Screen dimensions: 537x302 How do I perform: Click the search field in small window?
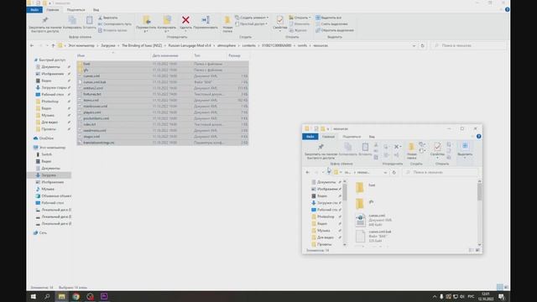pyautogui.click(x=441, y=172)
